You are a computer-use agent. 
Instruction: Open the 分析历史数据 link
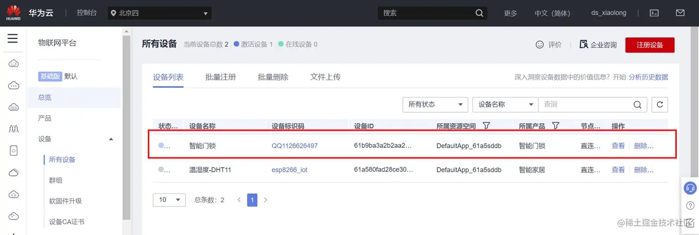tap(648, 77)
